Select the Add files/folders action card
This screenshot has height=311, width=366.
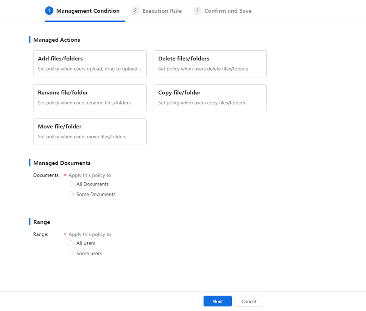(90, 64)
